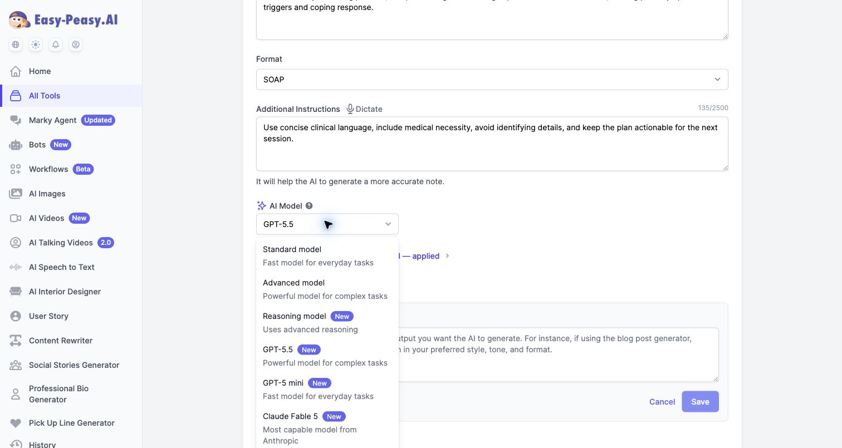Click the 'Additional Instructions' label

pyautogui.click(x=298, y=109)
